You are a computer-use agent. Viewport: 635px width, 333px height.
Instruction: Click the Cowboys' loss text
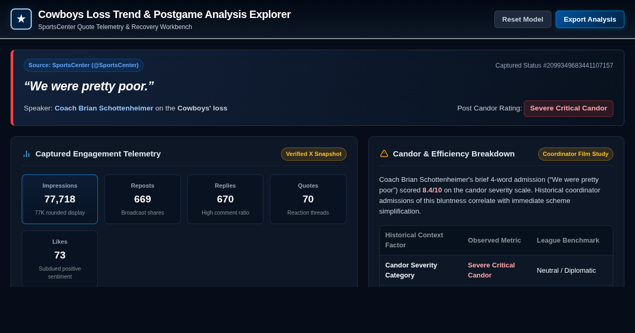pyautogui.click(x=202, y=108)
